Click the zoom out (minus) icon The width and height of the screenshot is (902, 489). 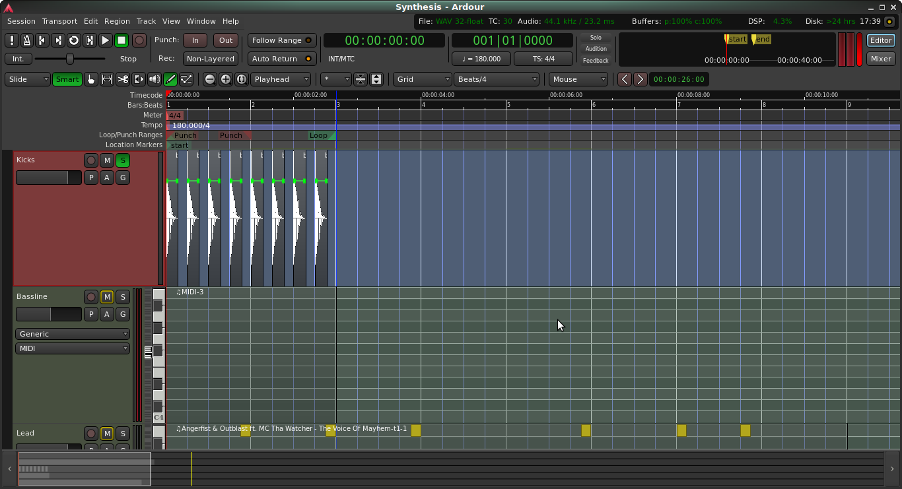[x=210, y=79]
